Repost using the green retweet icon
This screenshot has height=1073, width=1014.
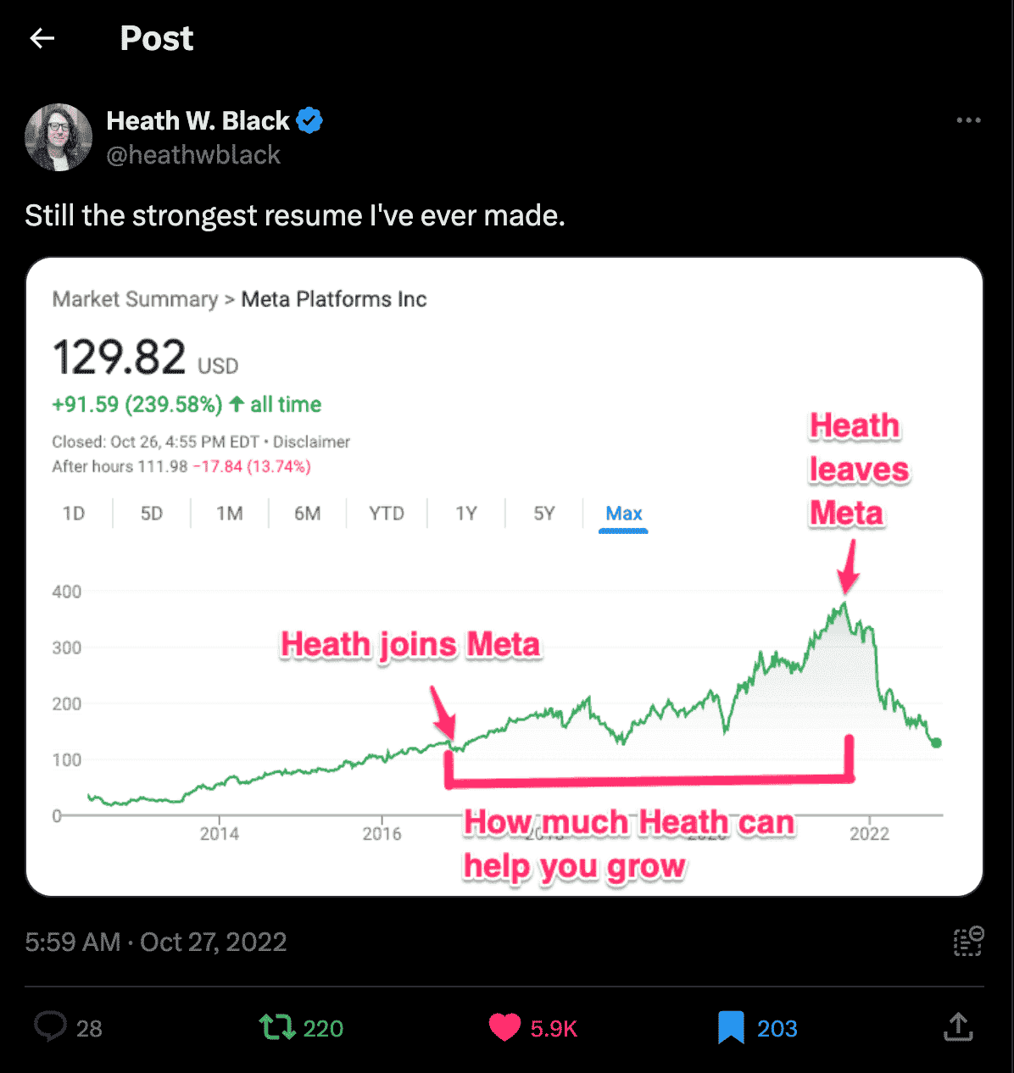coord(276,1027)
